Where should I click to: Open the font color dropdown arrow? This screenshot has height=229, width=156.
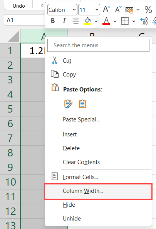(115, 21)
